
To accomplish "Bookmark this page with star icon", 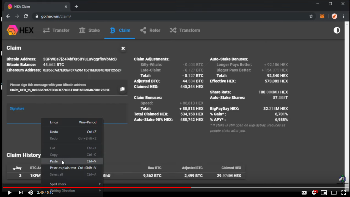I will click(311, 16).
